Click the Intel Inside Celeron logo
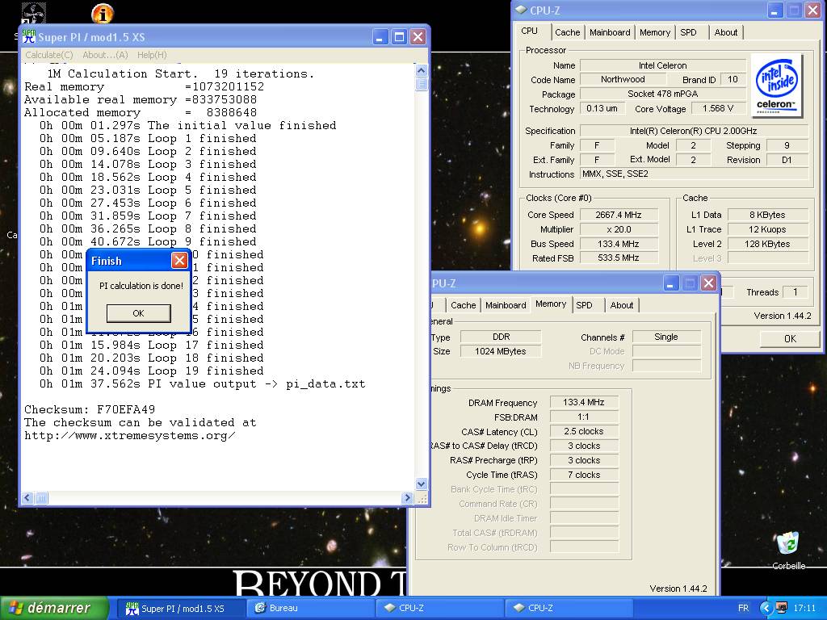Image resolution: width=827 pixels, height=620 pixels. tap(776, 85)
